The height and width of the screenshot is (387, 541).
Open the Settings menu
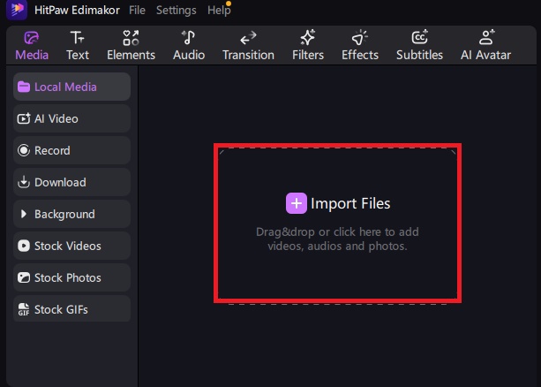pyautogui.click(x=177, y=11)
